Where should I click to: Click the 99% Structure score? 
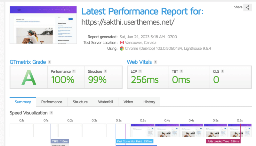pos(97,80)
